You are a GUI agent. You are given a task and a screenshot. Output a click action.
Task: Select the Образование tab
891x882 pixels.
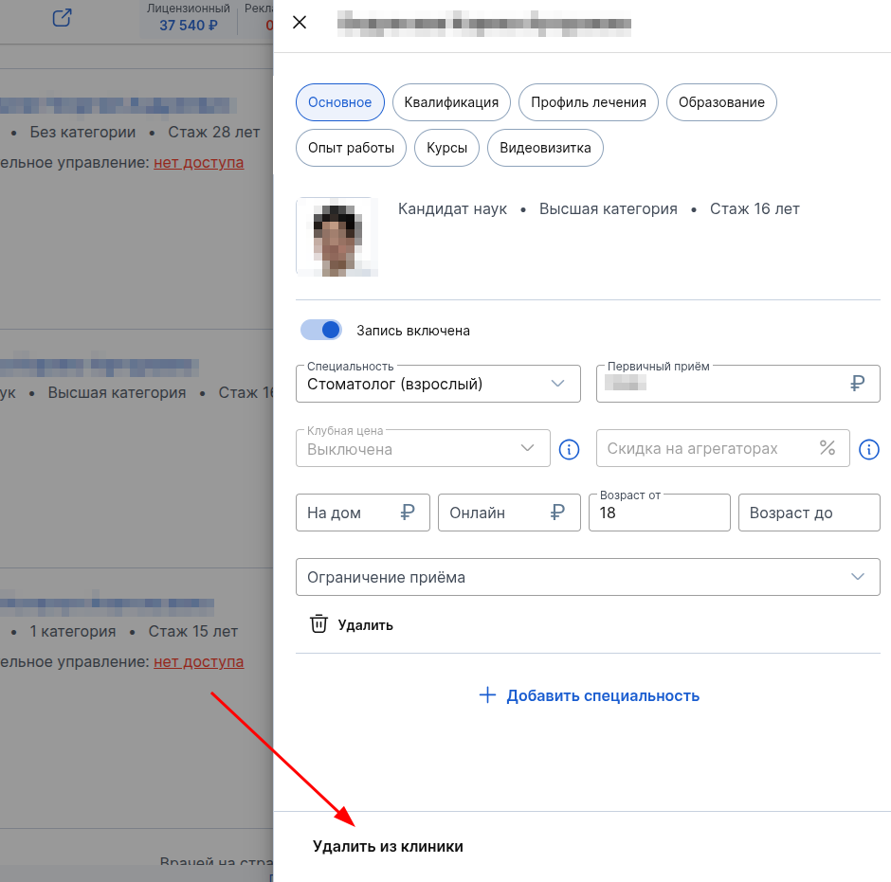click(721, 102)
